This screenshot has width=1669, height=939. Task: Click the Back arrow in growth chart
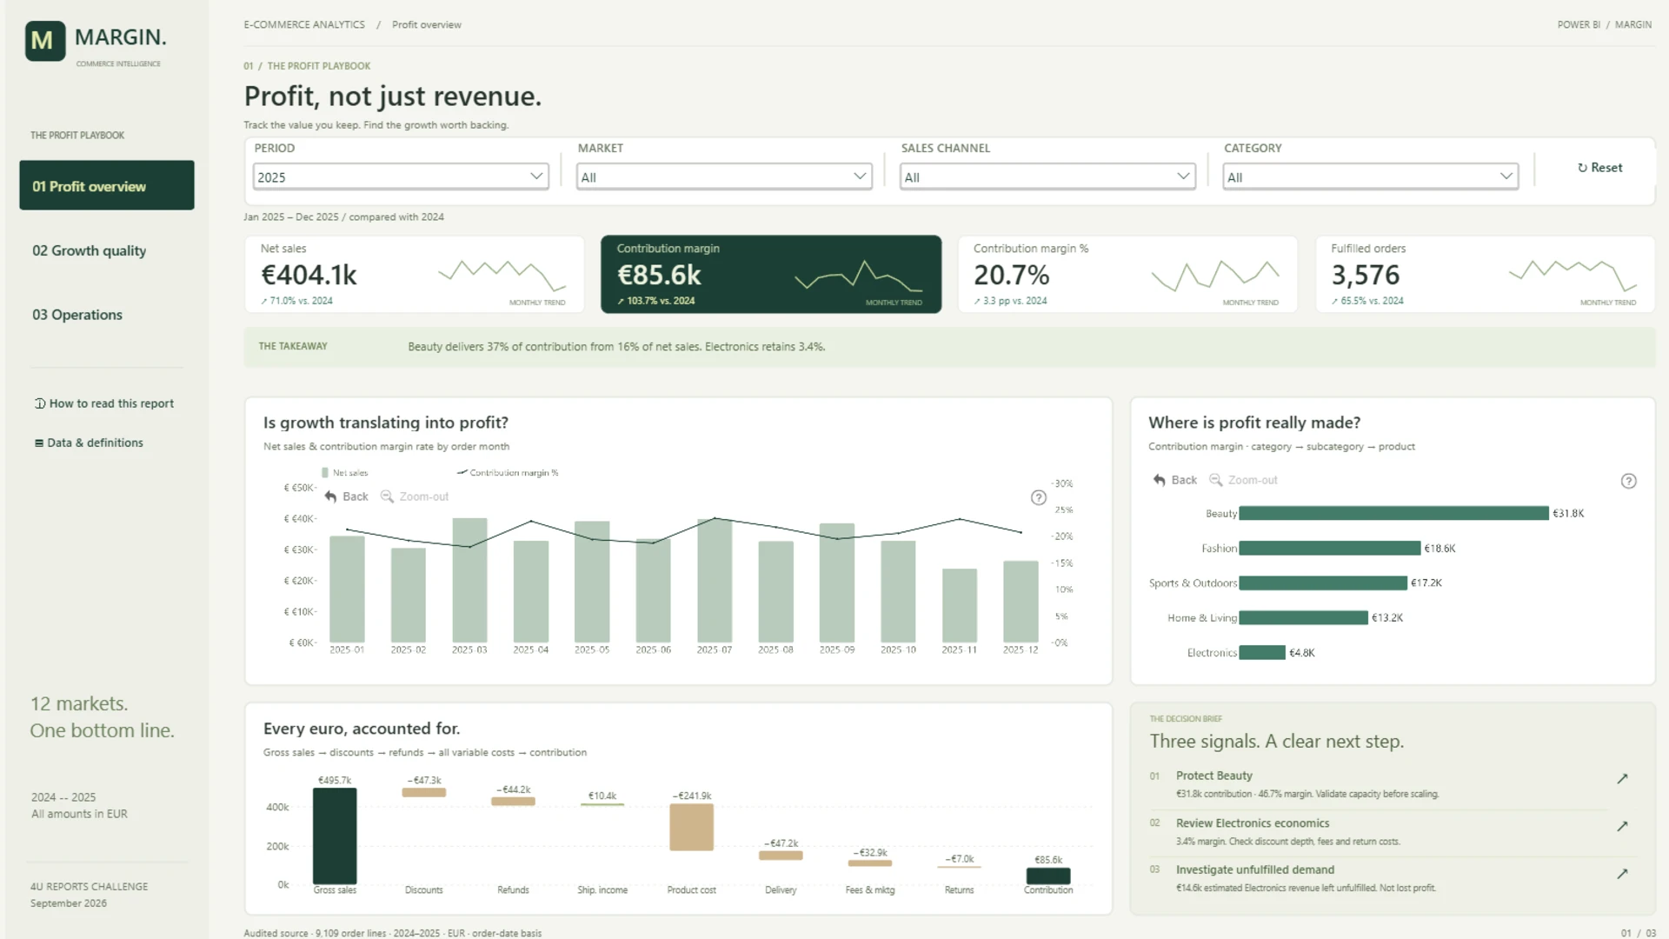(330, 496)
